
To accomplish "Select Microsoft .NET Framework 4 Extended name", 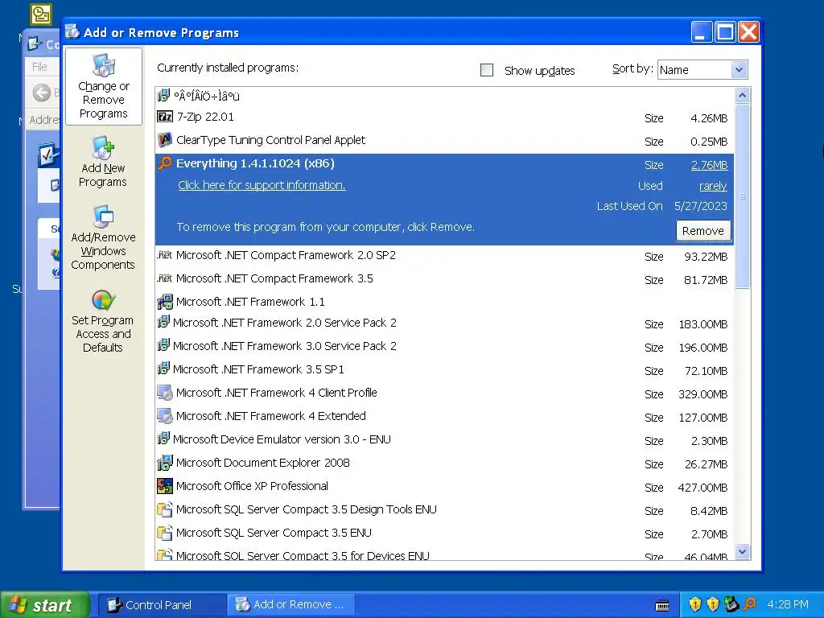I will coord(270,416).
